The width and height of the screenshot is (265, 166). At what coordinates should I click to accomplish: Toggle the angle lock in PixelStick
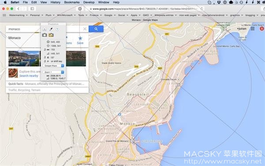pos(45,58)
